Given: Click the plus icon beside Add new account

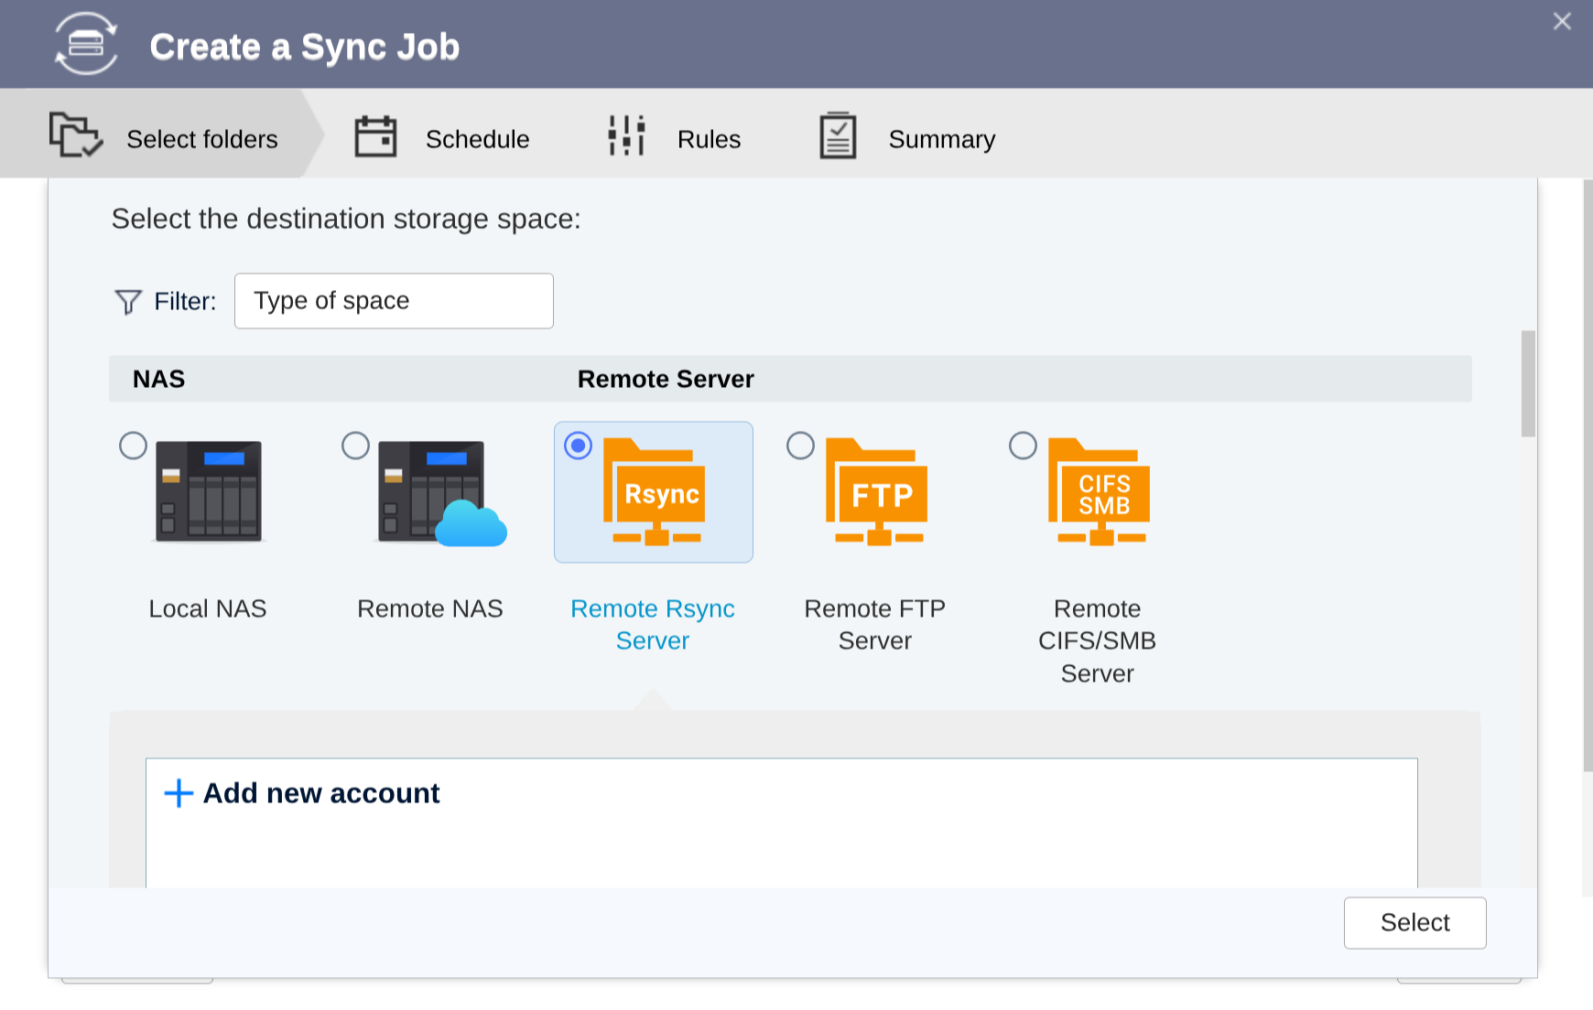Looking at the screenshot, I should (x=179, y=793).
